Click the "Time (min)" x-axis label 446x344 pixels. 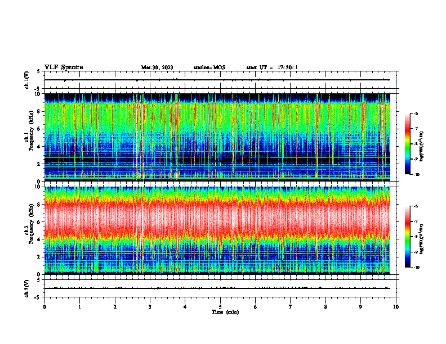pyautogui.click(x=225, y=312)
